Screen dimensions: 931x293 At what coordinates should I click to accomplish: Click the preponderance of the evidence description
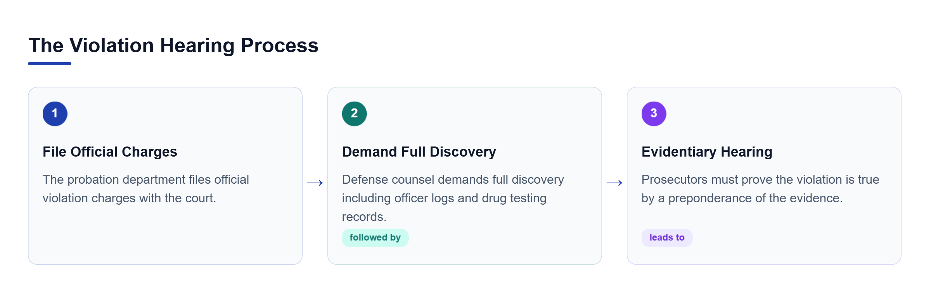(760, 189)
